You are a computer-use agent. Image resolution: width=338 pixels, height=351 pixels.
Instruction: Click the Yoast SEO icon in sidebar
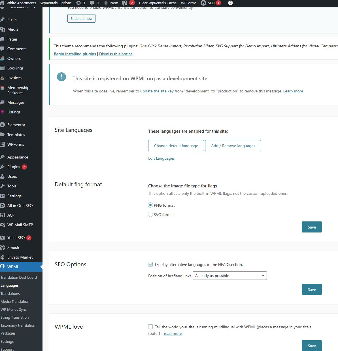(3, 238)
